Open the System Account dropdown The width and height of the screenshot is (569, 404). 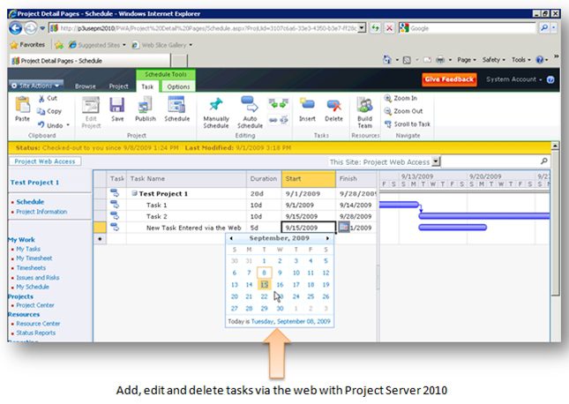click(x=513, y=79)
